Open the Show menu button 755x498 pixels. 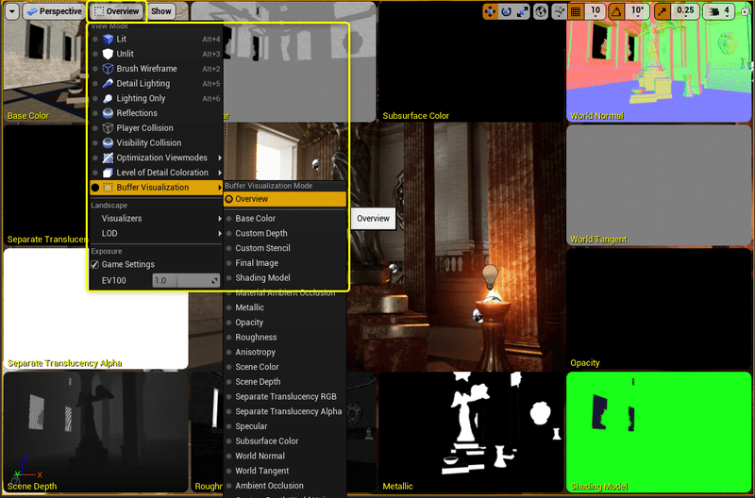pyautogui.click(x=160, y=11)
